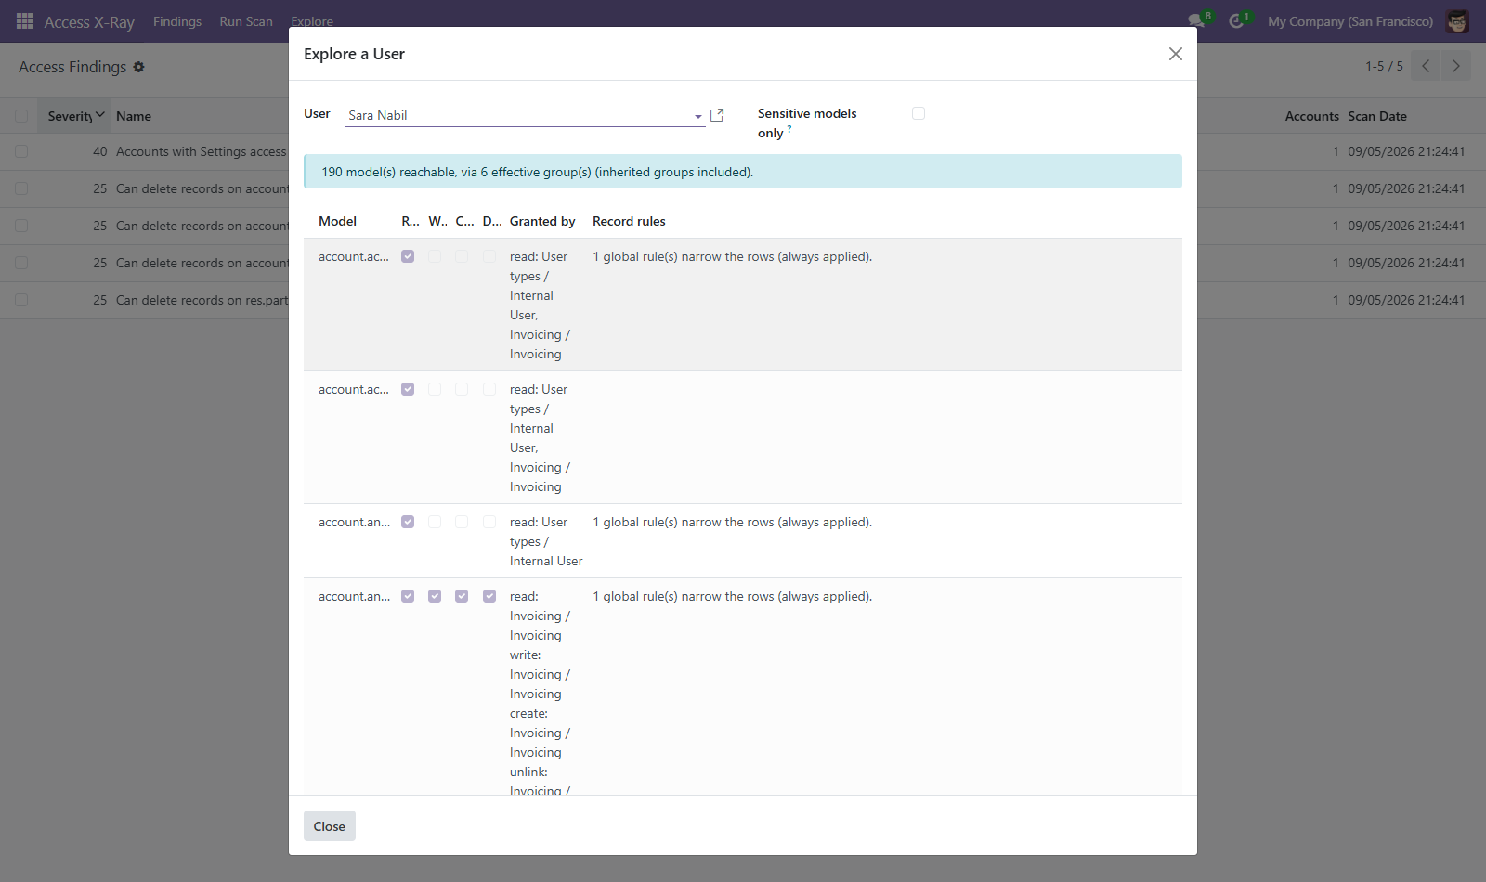Click the Model column header in dialog
This screenshot has height=882, width=1486.
pyautogui.click(x=338, y=221)
